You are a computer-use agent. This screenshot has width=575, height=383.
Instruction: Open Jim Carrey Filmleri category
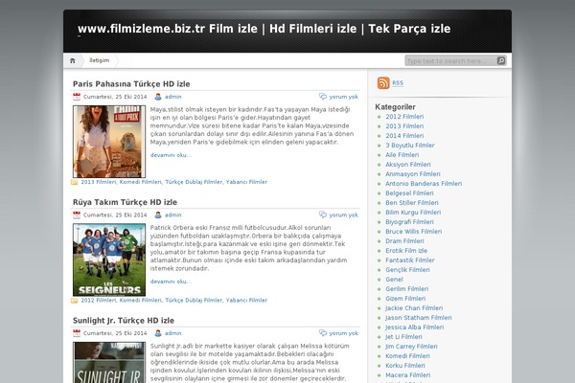pyautogui.click(x=411, y=347)
